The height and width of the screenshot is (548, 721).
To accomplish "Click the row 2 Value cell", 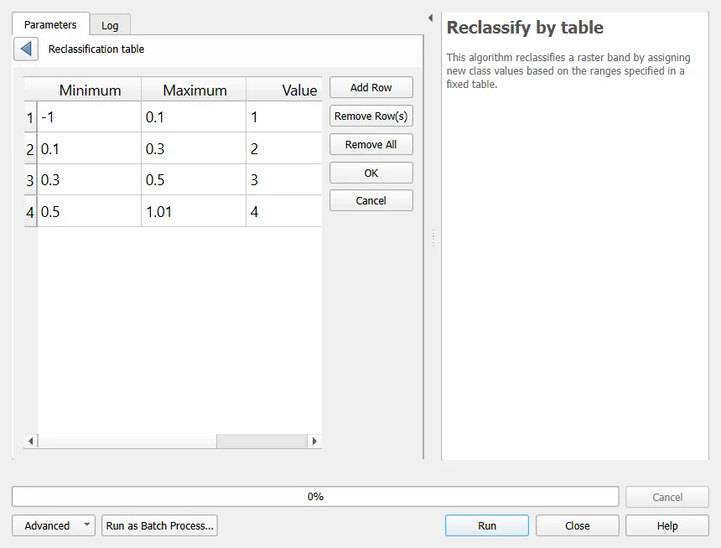I will click(x=284, y=148).
